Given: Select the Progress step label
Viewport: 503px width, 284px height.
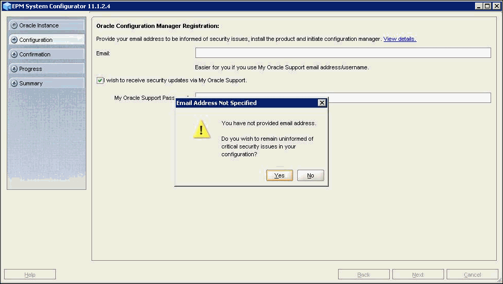Looking at the screenshot, I should tap(31, 69).
